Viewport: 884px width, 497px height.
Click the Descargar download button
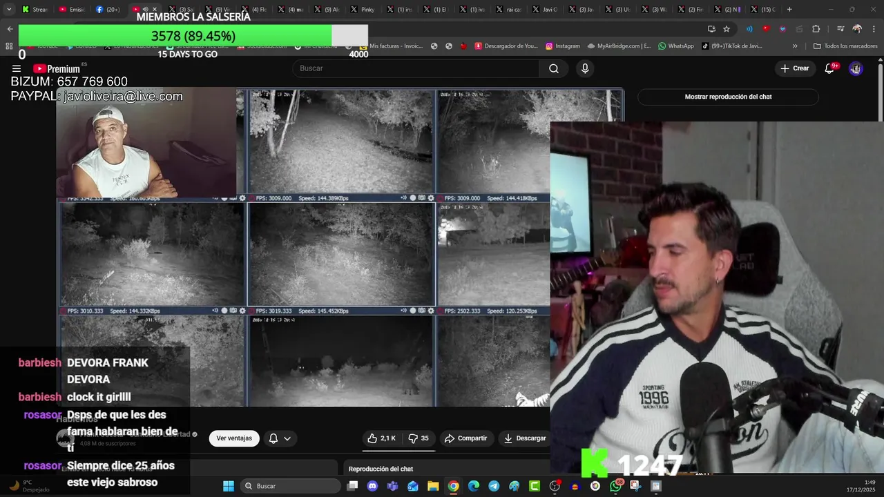[x=525, y=438]
